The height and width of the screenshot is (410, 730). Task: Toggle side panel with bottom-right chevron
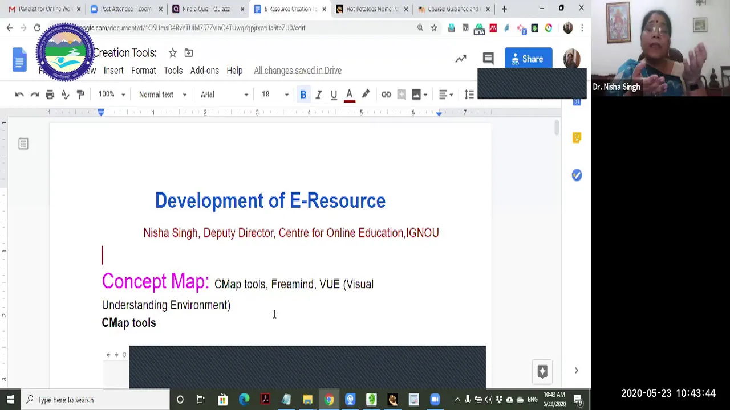[576, 371]
